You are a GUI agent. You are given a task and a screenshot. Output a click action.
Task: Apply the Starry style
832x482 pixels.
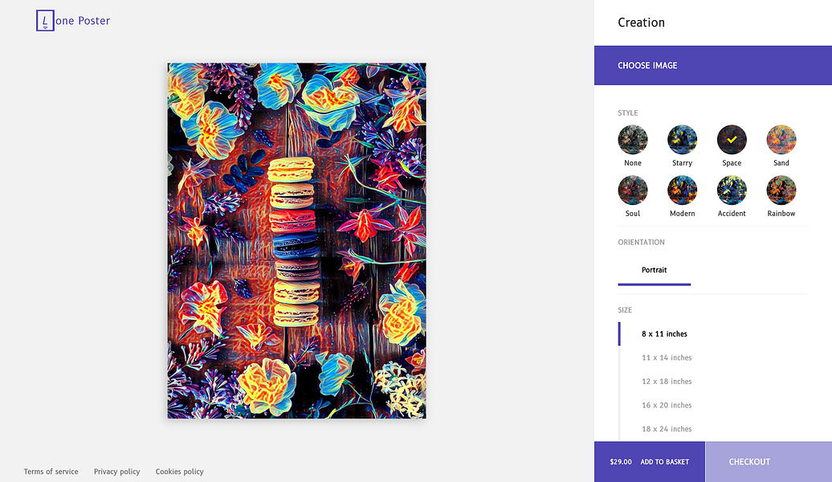point(682,141)
